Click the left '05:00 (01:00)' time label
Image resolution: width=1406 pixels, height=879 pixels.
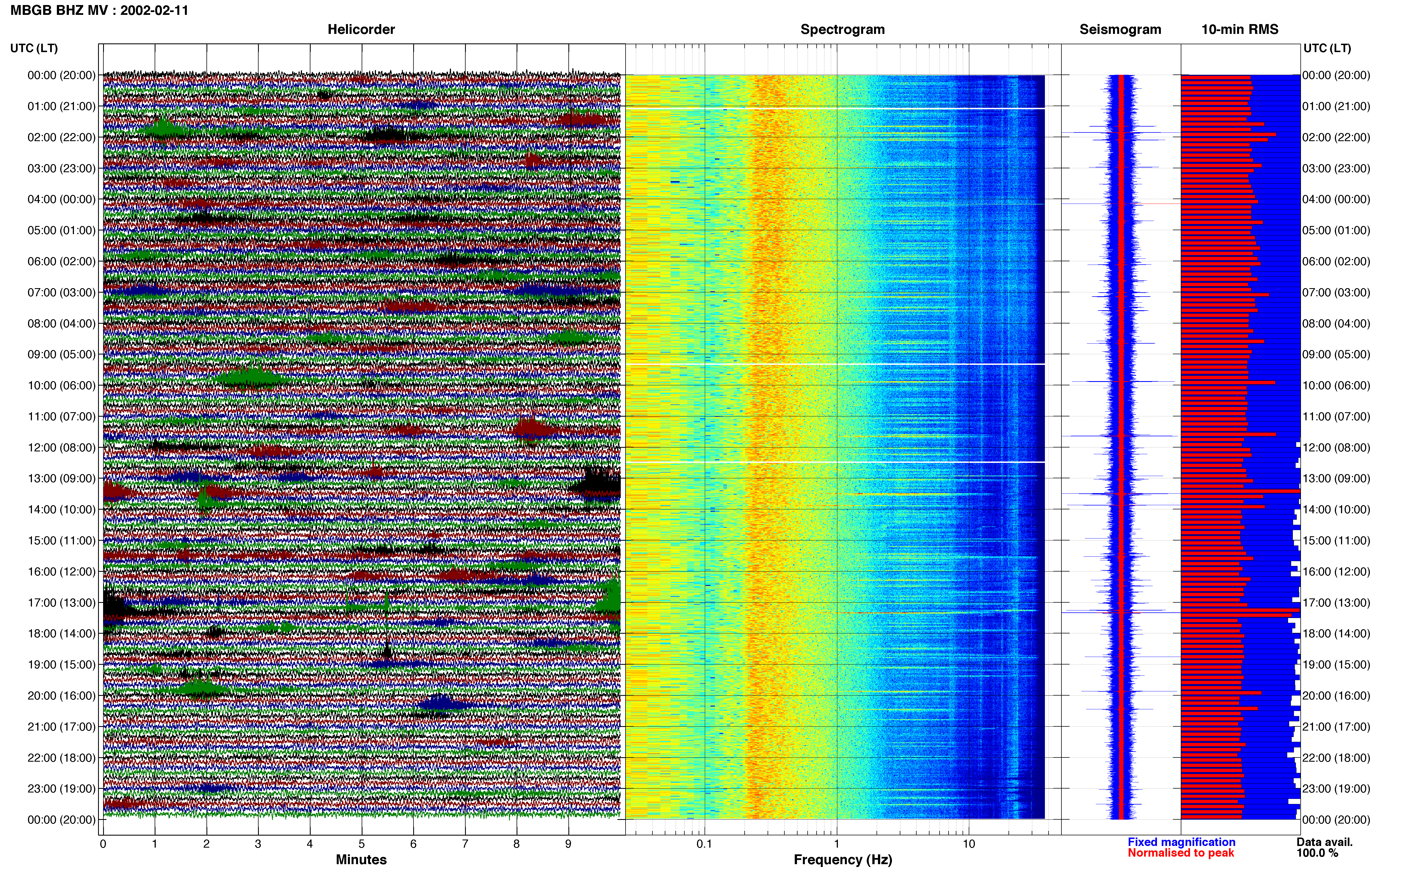coord(62,230)
